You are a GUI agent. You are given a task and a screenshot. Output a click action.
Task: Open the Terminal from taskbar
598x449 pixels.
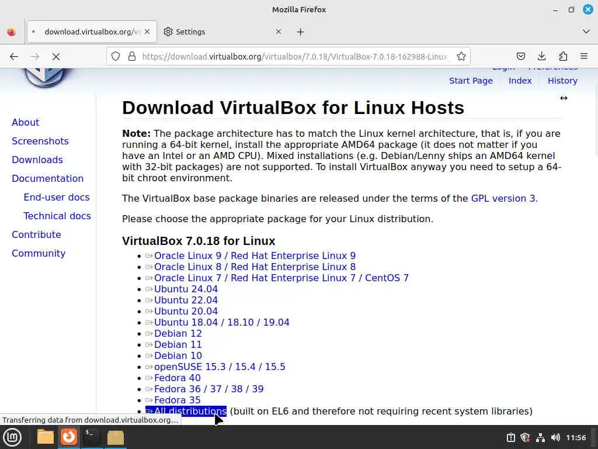(92, 437)
